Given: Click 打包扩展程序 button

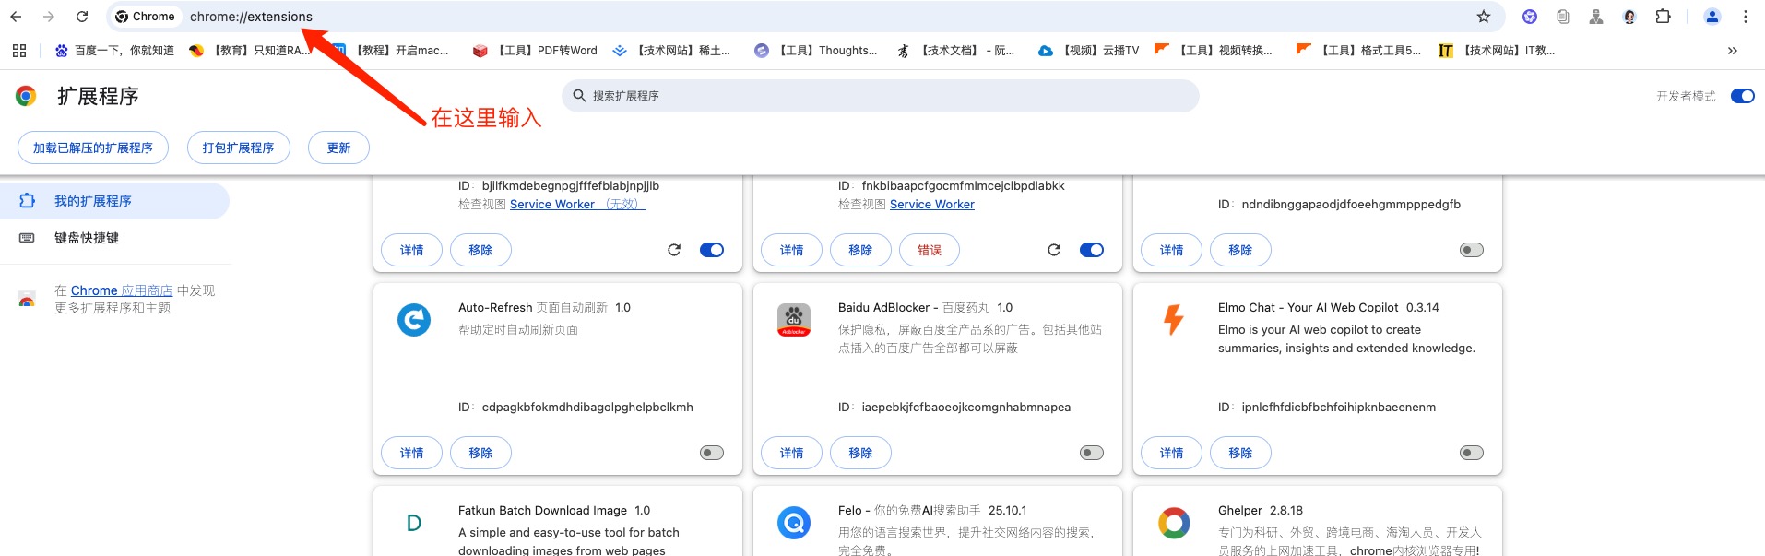Looking at the screenshot, I should (x=238, y=148).
